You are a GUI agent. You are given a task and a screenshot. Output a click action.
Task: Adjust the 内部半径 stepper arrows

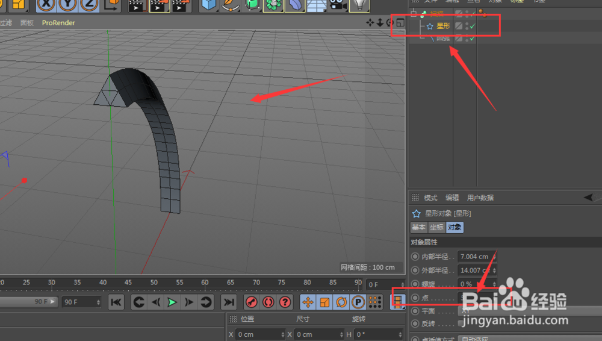pyautogui.click(x=494, y=257)
